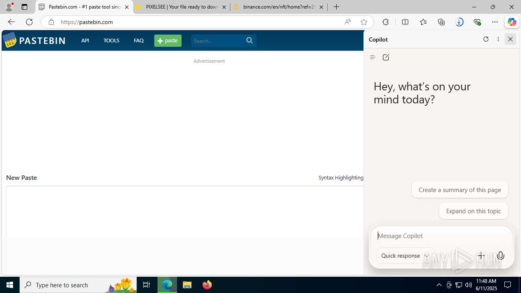Toggle the Copilot sidebar button
This screenshot has width=521, height=293.
(x=512, y=22)
